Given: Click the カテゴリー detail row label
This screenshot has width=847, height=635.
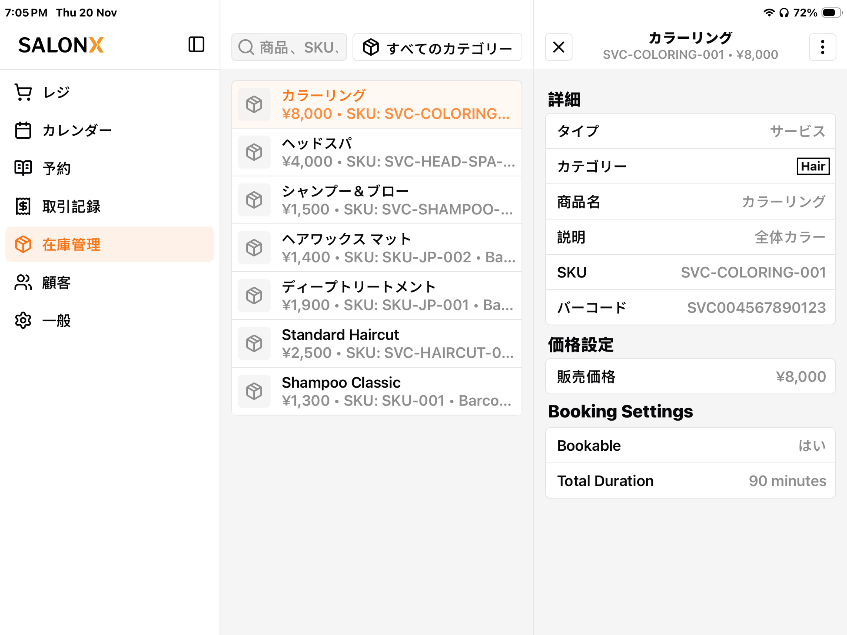Looking at the screenshot, I should [592, 166].
